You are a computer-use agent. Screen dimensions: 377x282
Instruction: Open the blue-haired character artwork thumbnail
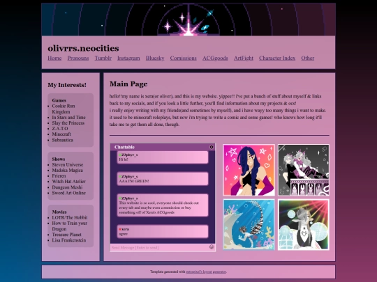pos(249,170)
